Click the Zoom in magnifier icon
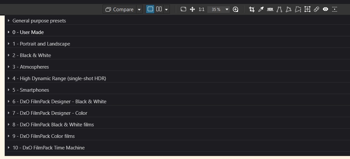The width and height of the screenshot is (350, 159). (x=235, y=9)
